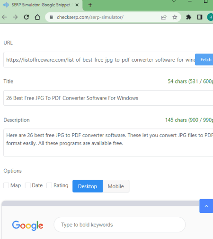The width and height of the screenshot is (213, 239).
Task: Click the 'URL' label
Action: (x=8, y=43)
